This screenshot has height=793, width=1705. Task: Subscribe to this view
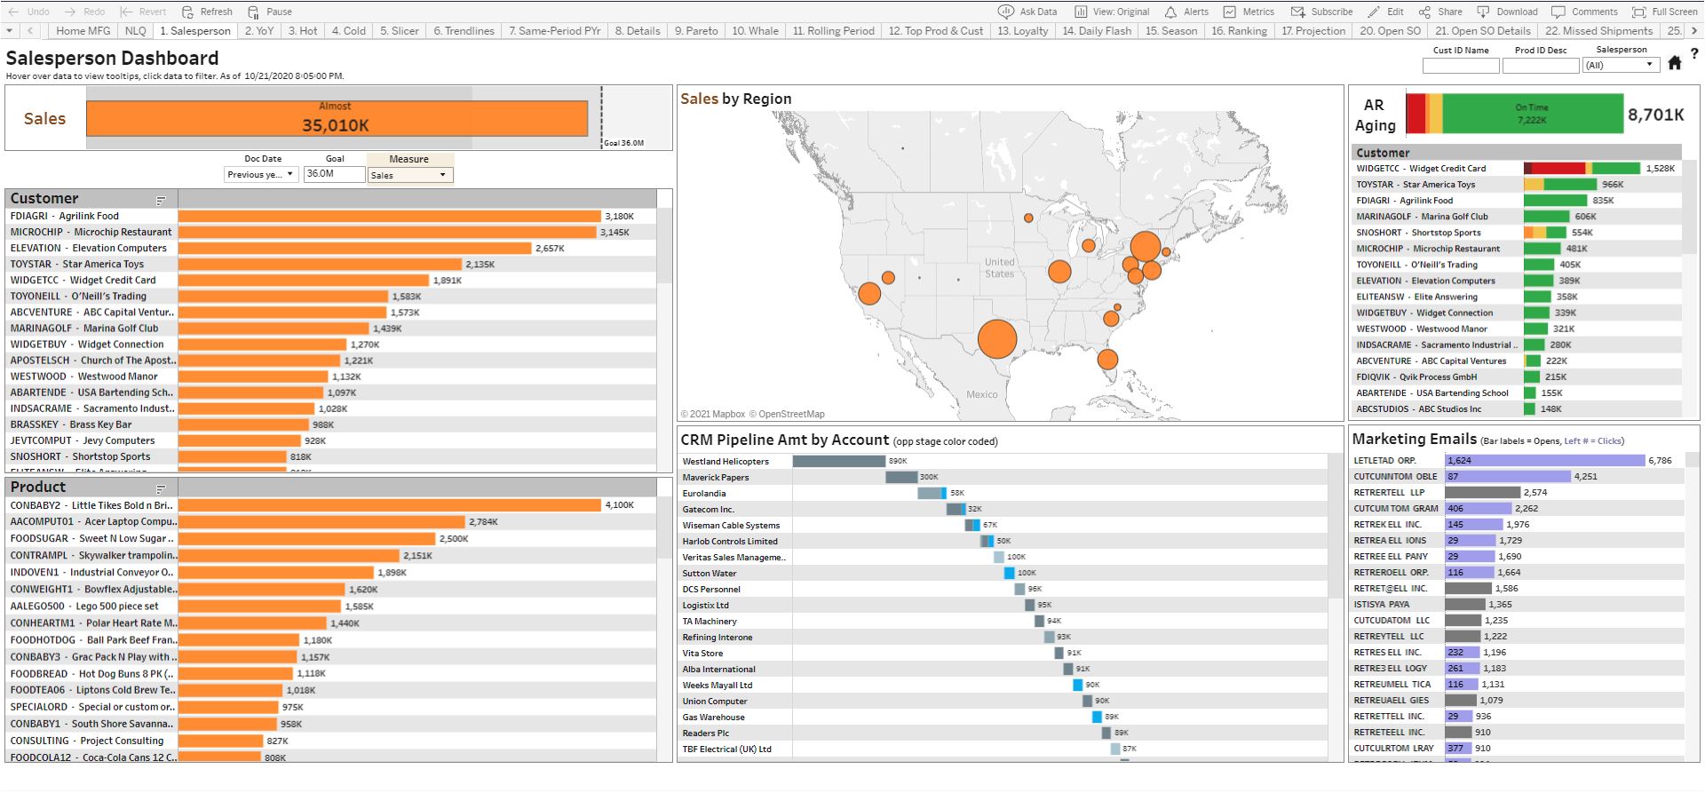[x=1322, y=12]
